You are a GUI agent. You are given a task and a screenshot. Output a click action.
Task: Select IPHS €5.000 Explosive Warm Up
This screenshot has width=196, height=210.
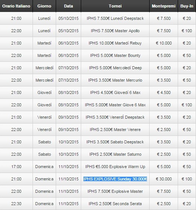tap(115, 167)
